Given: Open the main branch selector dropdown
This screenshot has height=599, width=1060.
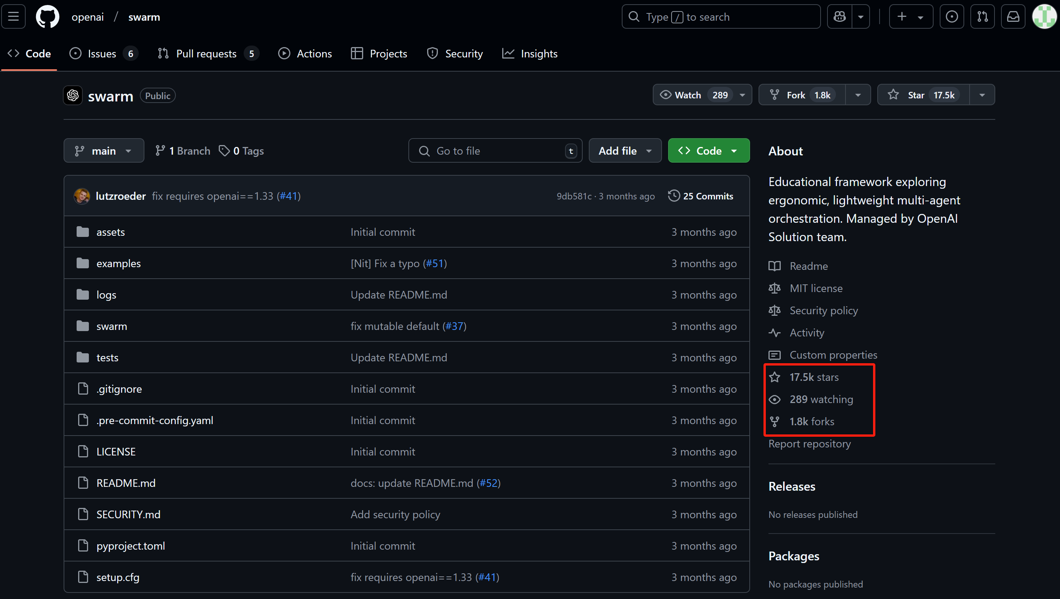Looking at the screenshot, I should [104, 150].
